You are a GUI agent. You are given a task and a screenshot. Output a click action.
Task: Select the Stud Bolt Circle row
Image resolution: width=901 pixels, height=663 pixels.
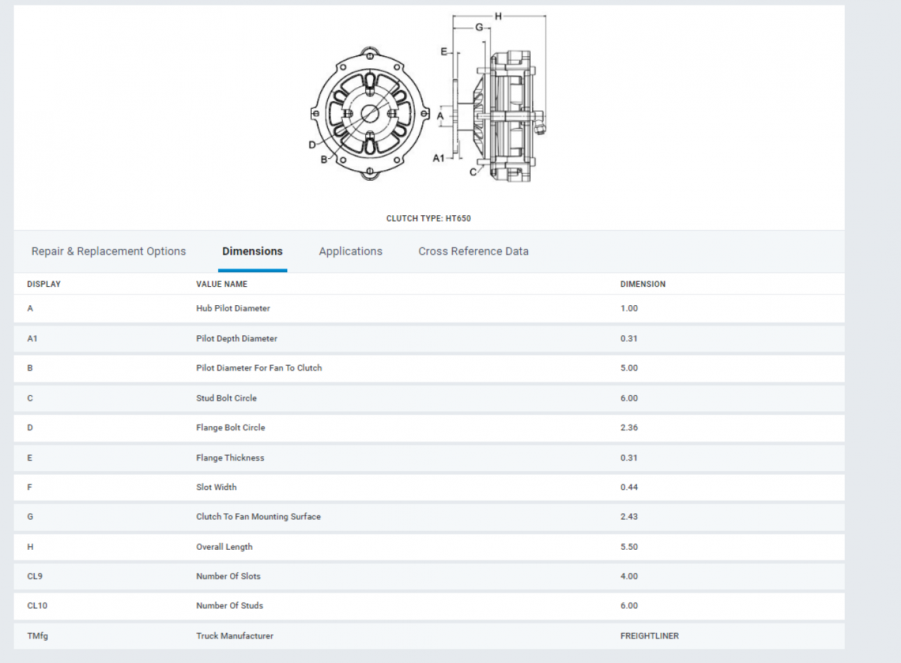point(227,398)
